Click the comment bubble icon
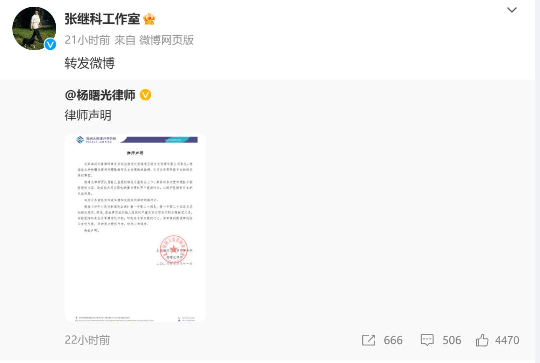Image resolution: width=540 pixels, height=363 pixels. click(427, 340)
